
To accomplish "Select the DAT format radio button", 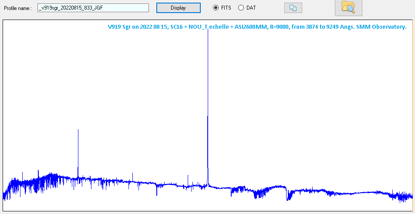I will 241,8.
